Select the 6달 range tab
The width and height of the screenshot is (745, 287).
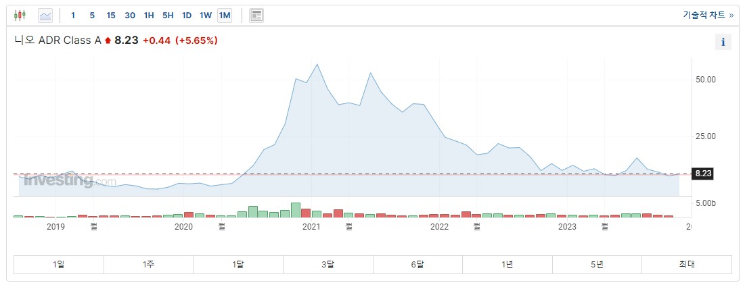point(417,265)
